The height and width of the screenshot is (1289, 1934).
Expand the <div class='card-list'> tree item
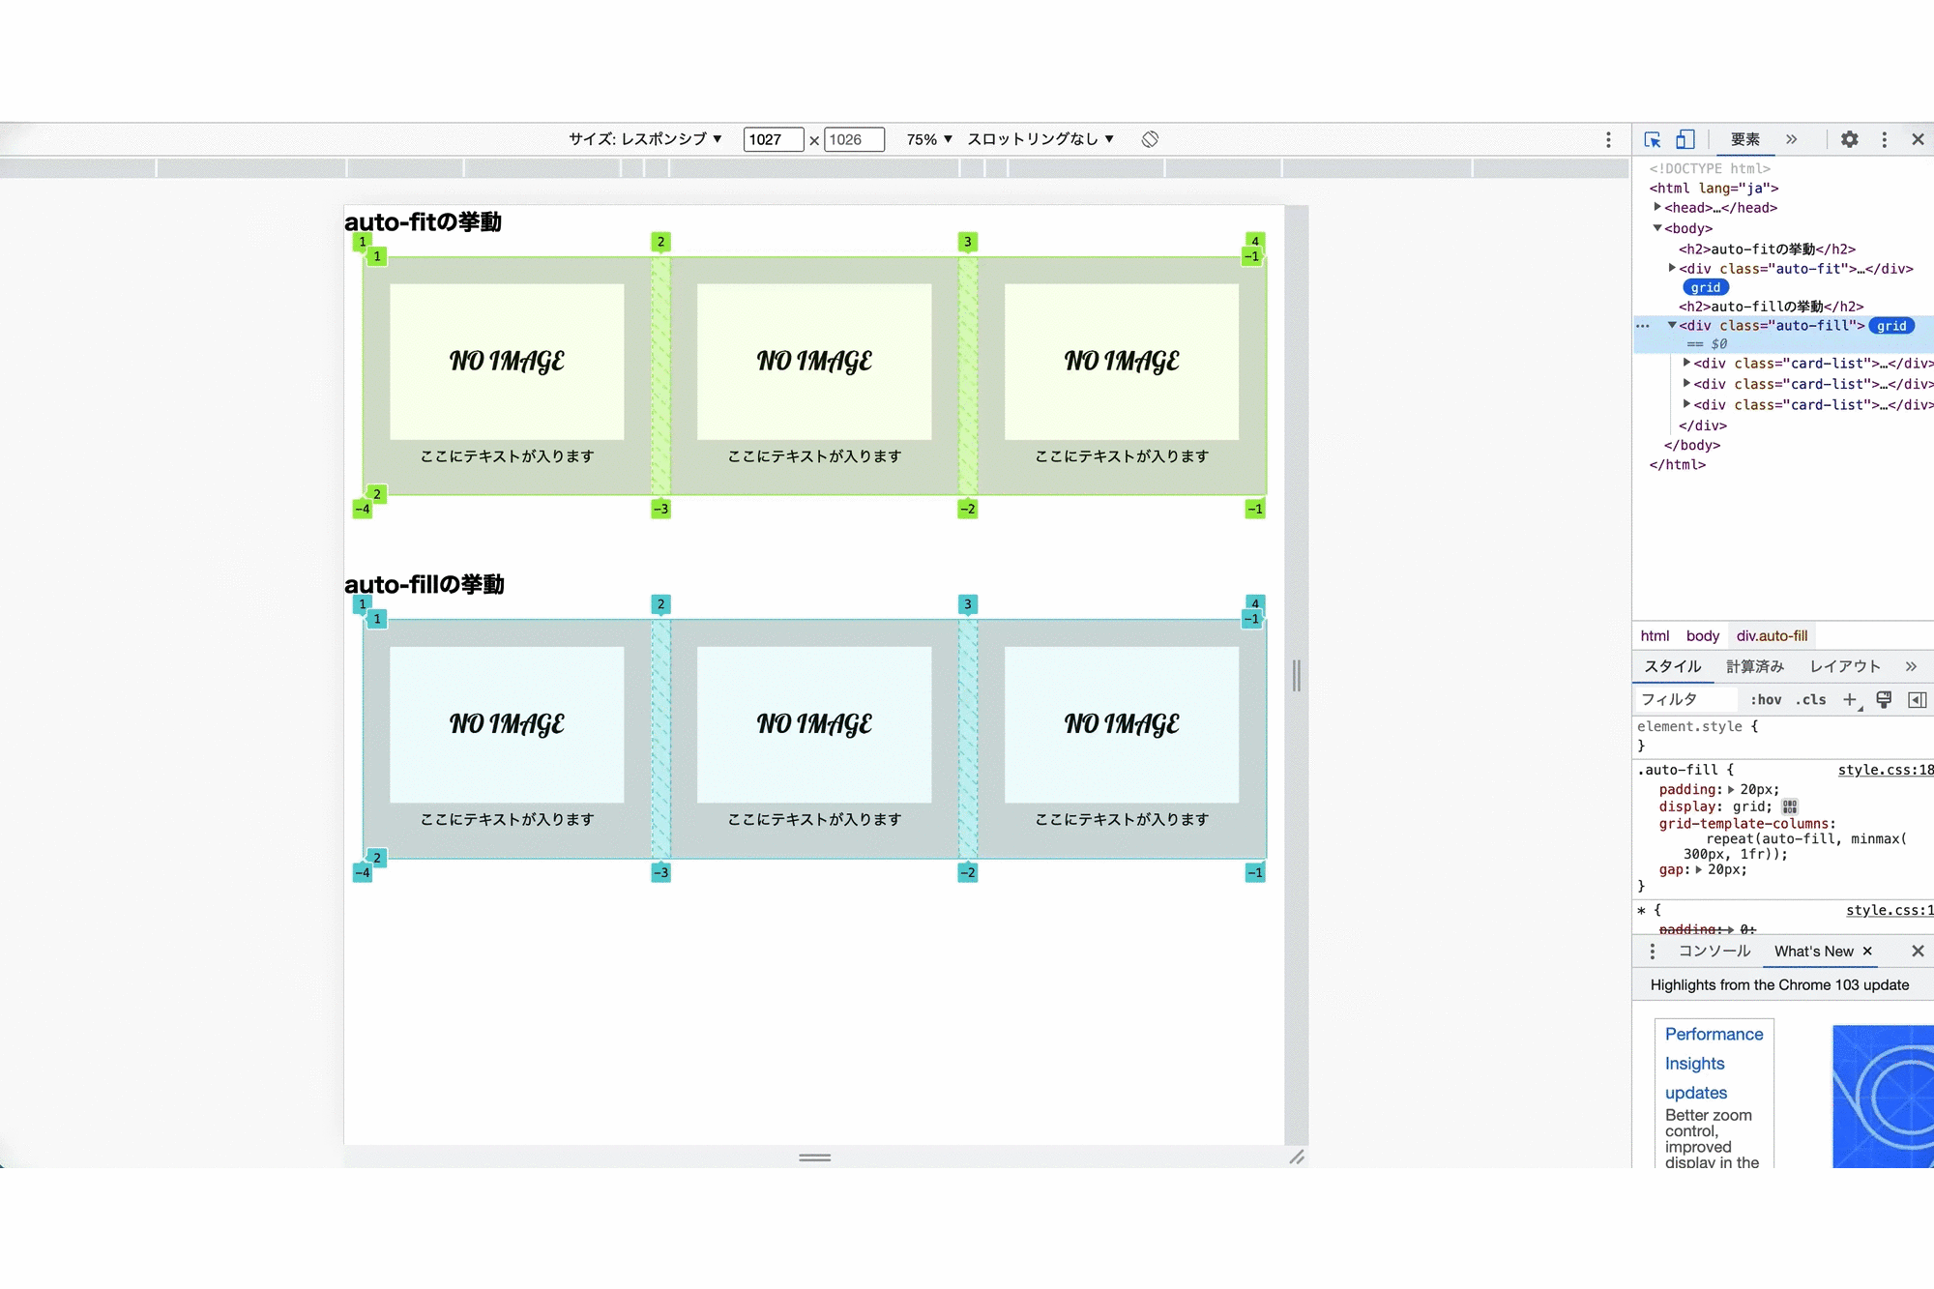coord(1686,363)
